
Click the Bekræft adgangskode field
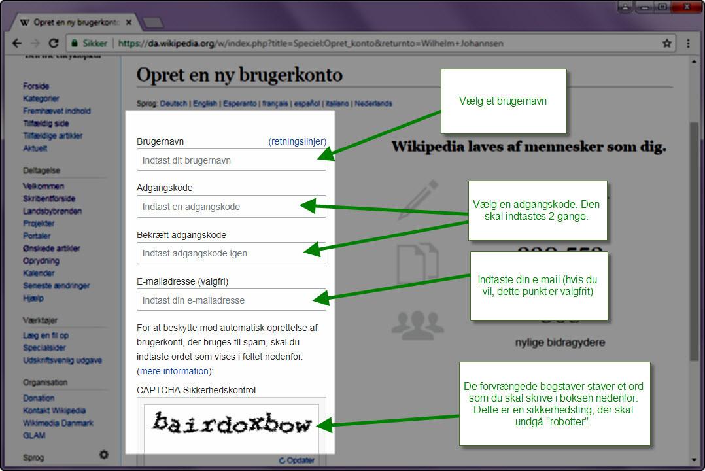231,253
